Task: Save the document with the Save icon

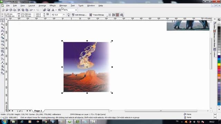Action: [x=11, y=10]
